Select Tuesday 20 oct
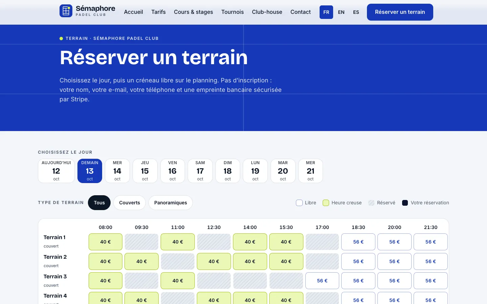 coord(283,171)
